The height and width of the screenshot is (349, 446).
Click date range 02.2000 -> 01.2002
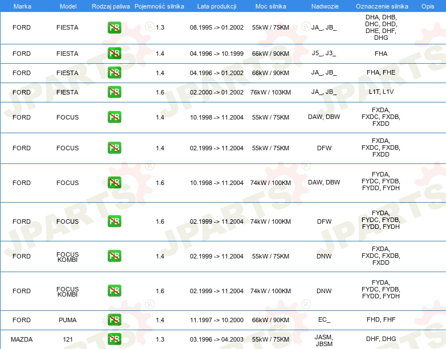click(x=217, y=92)
